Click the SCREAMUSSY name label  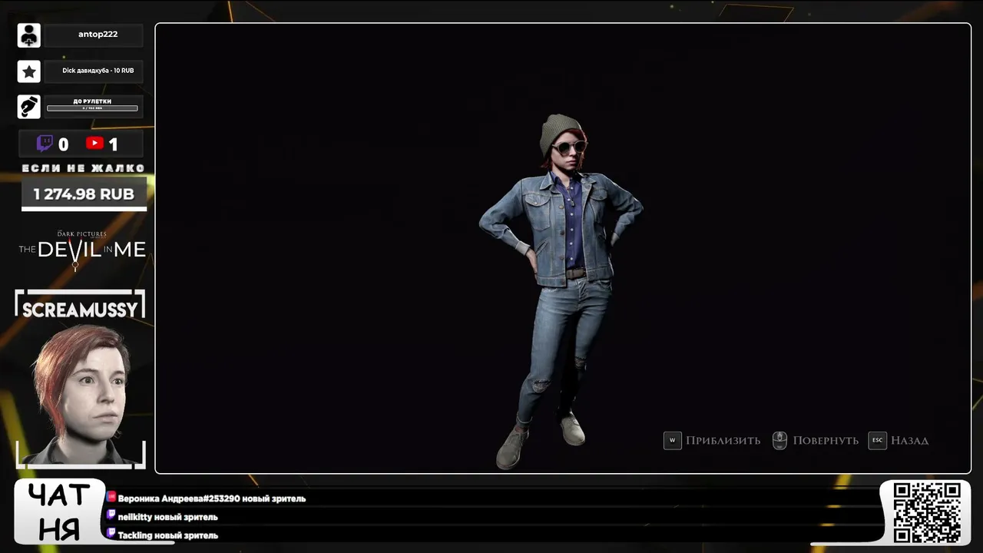[x=80, y=310]
